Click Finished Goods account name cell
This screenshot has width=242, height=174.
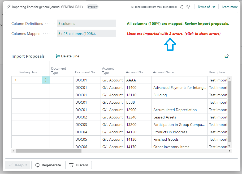pyautogui.click(x=179, y=139)
